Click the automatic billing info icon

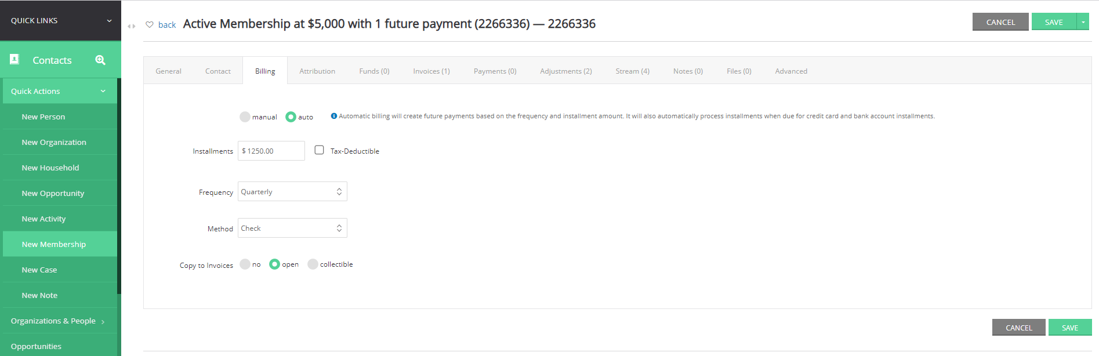[x=334, y=116]
